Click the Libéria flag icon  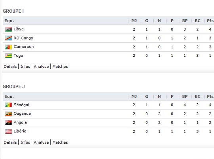click(8, 131)
